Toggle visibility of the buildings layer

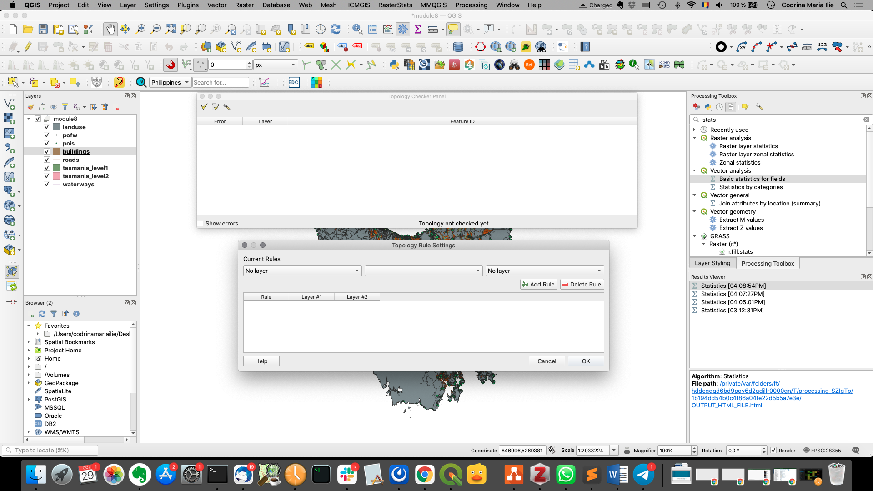click(x=47, y=152)
